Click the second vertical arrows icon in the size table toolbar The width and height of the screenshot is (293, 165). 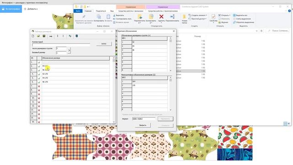point(63,36)
